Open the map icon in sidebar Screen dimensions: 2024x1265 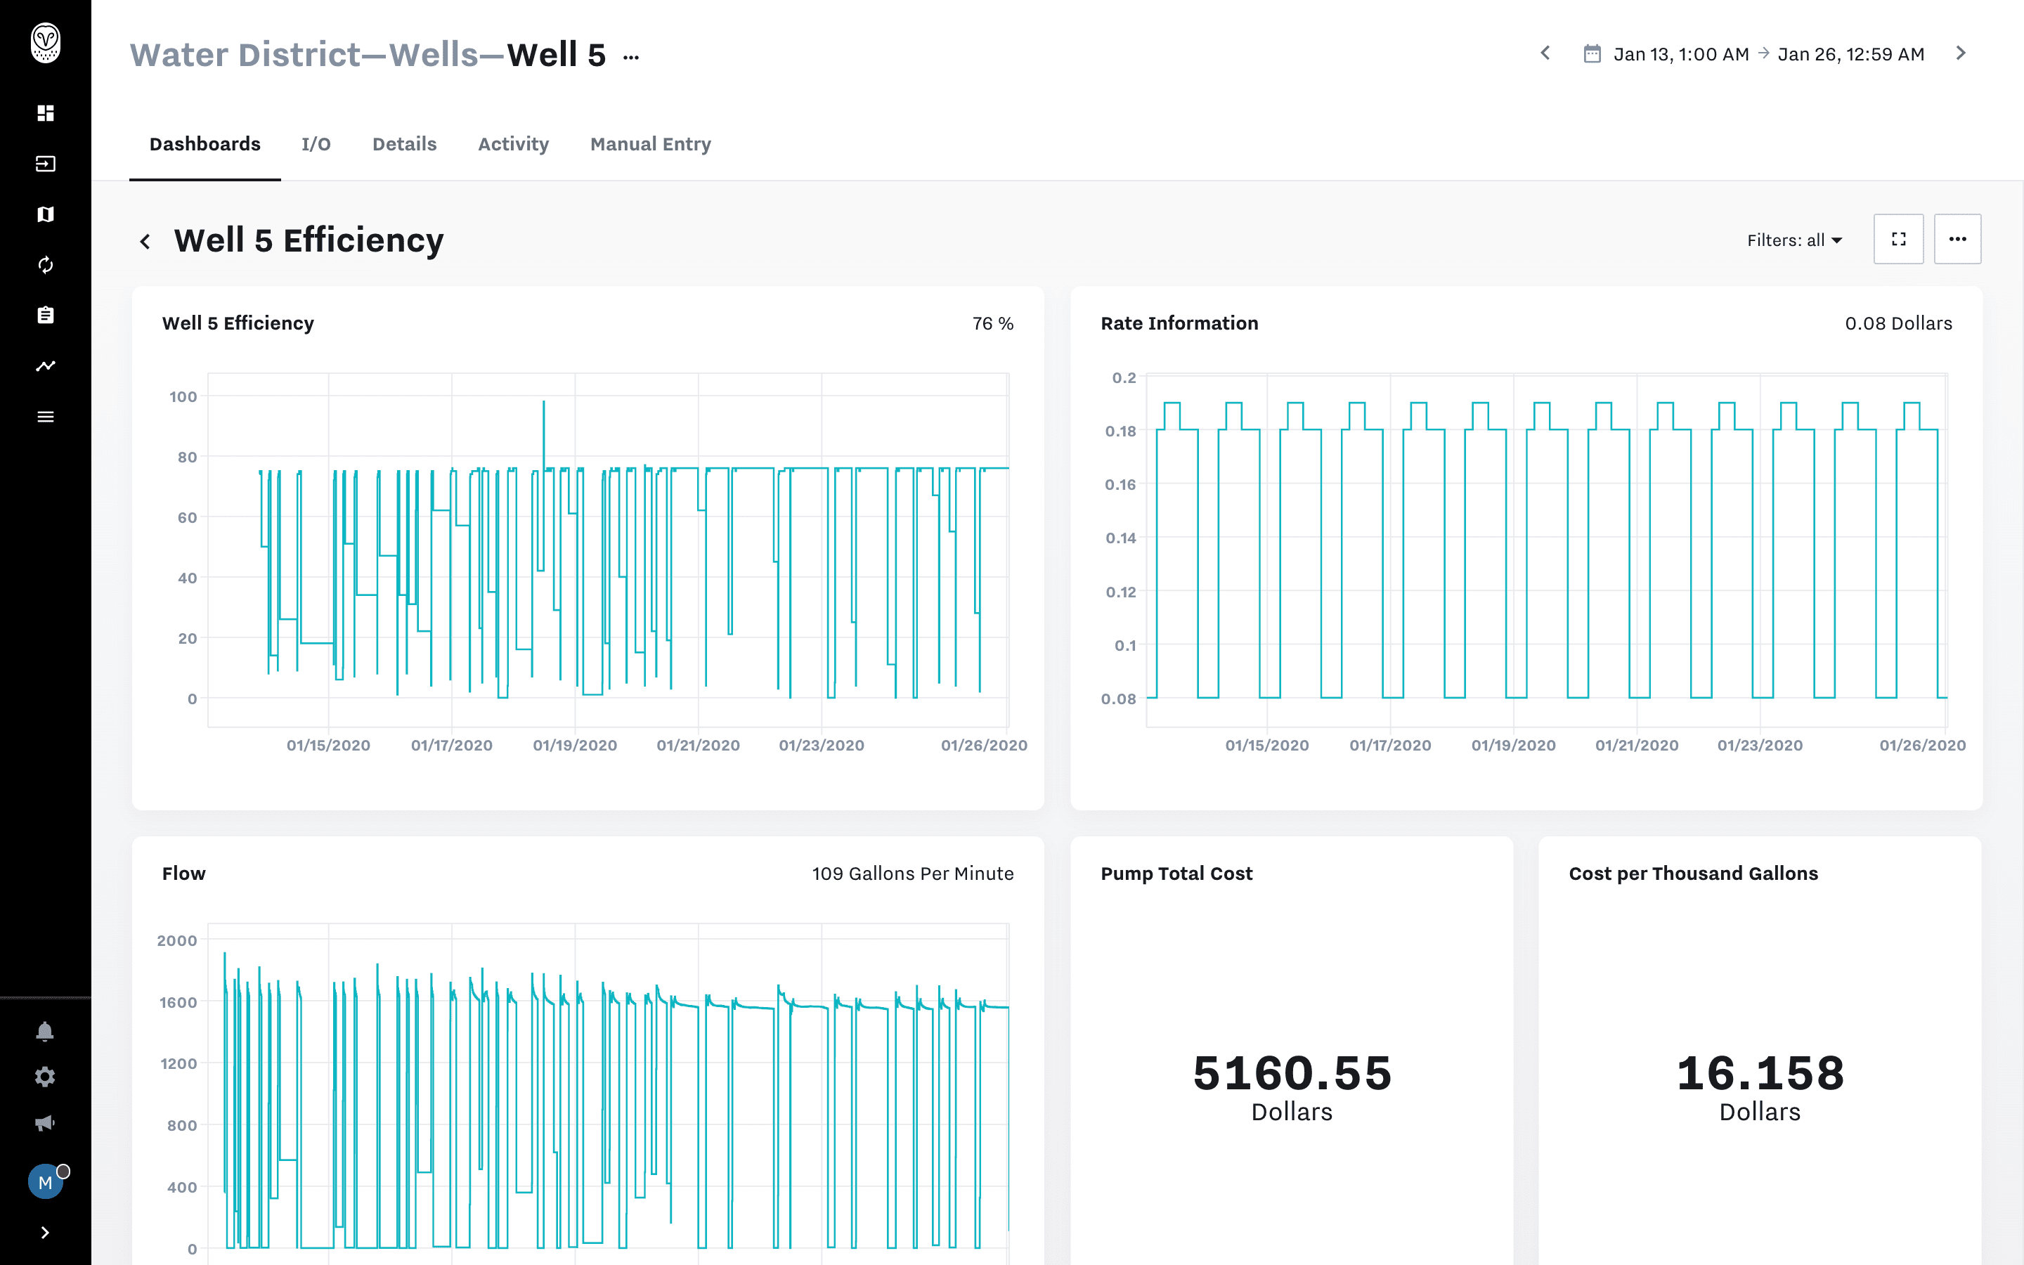(45, 214)
